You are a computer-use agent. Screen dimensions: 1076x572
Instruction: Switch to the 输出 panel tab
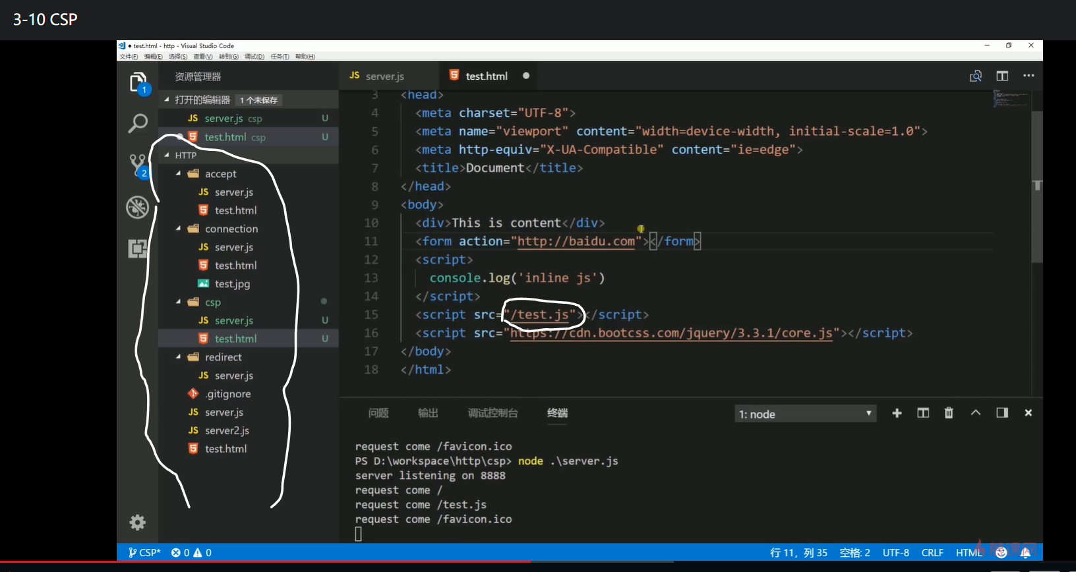[x=428, y=413]
